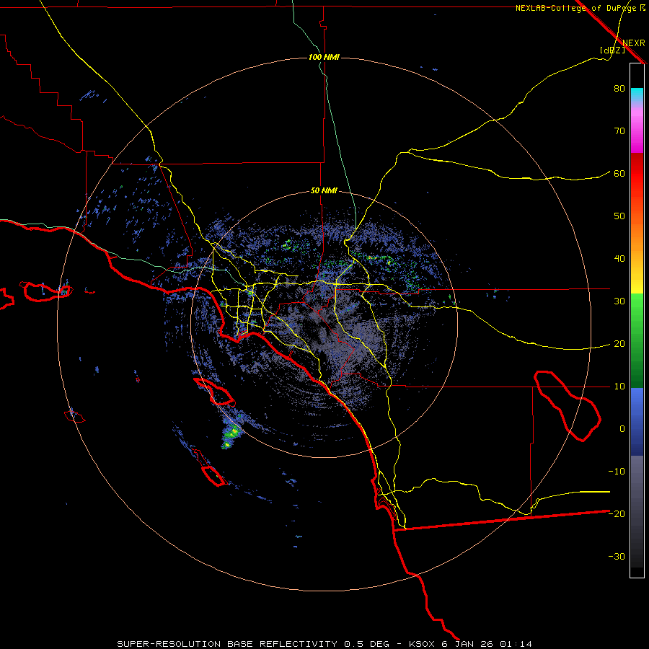Viewport: 649px width, 649px height.
Task: Click the 6 JAN 26 date in the caption
Action: tap(469, 644)
